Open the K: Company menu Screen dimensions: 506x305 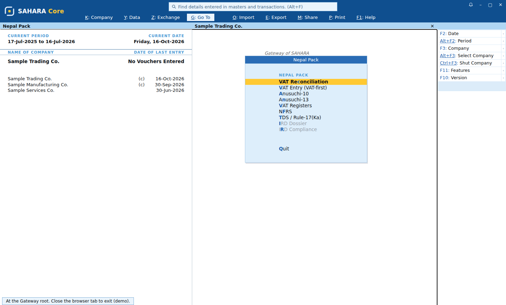99,17
